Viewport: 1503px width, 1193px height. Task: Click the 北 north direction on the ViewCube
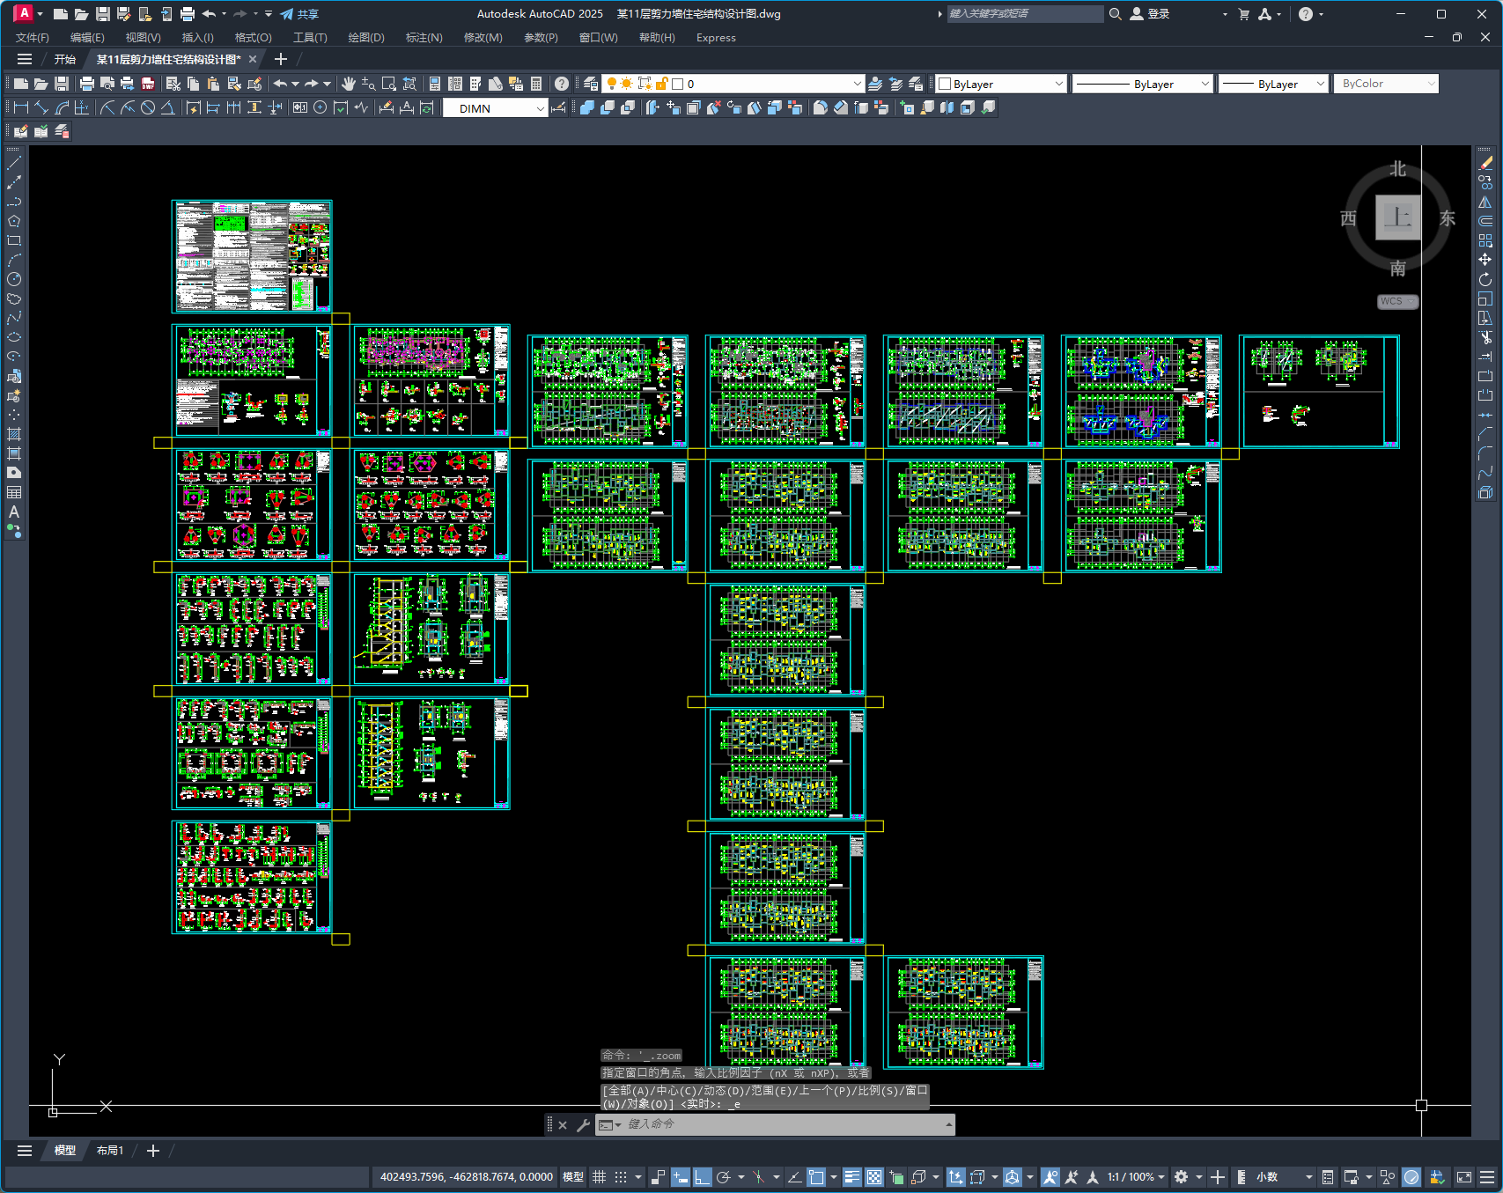(x=1398, y=169)
